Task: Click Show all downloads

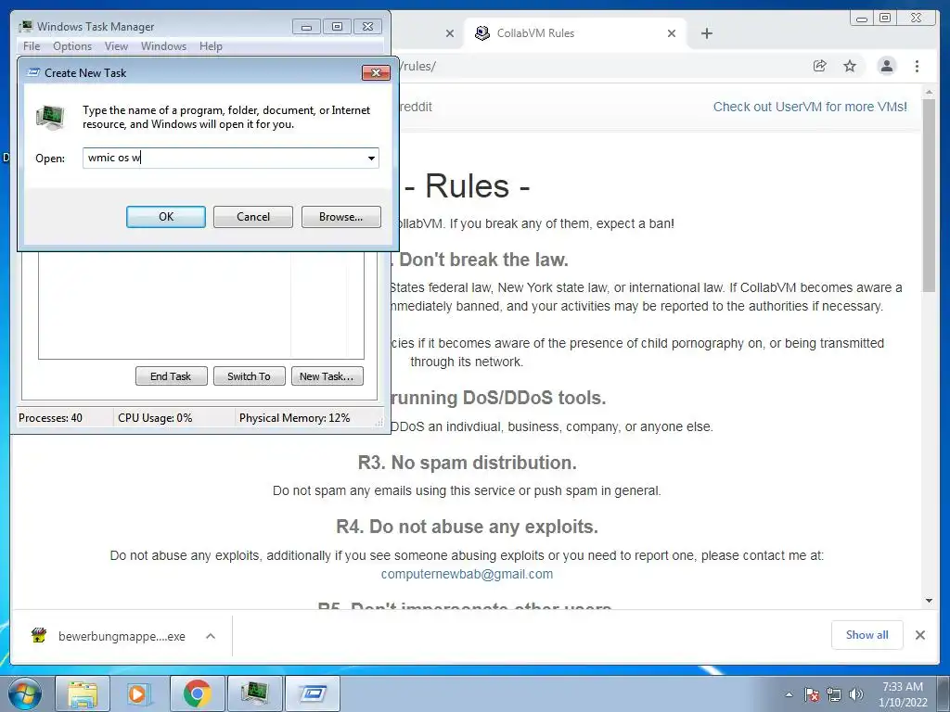Action: click(x=867, y=634)
